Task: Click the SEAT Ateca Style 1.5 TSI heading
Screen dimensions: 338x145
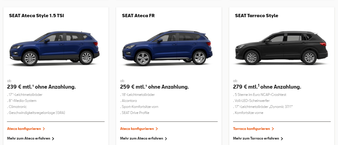Action: coord(37,16)
